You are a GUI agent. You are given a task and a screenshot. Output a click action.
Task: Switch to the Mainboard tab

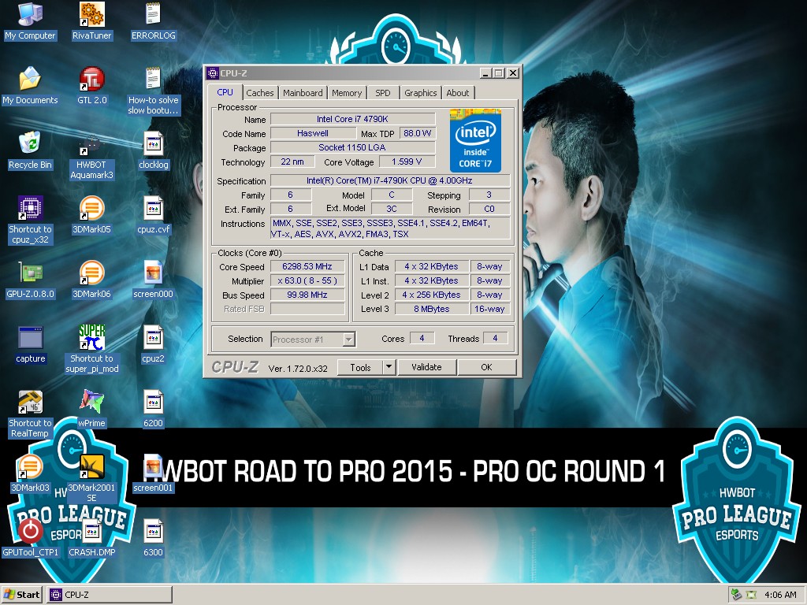pos(303,93)
